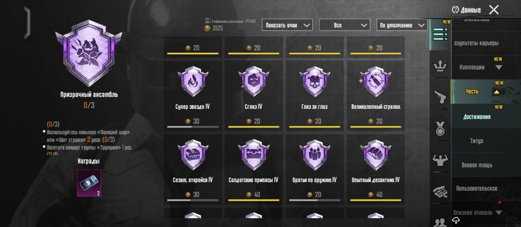The height and width of the screenshot is (227, 521).
Task: Select the flexing strongman sidebar icon
Action: (440, 160)
